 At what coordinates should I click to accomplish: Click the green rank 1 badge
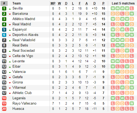tap(4, 8)
